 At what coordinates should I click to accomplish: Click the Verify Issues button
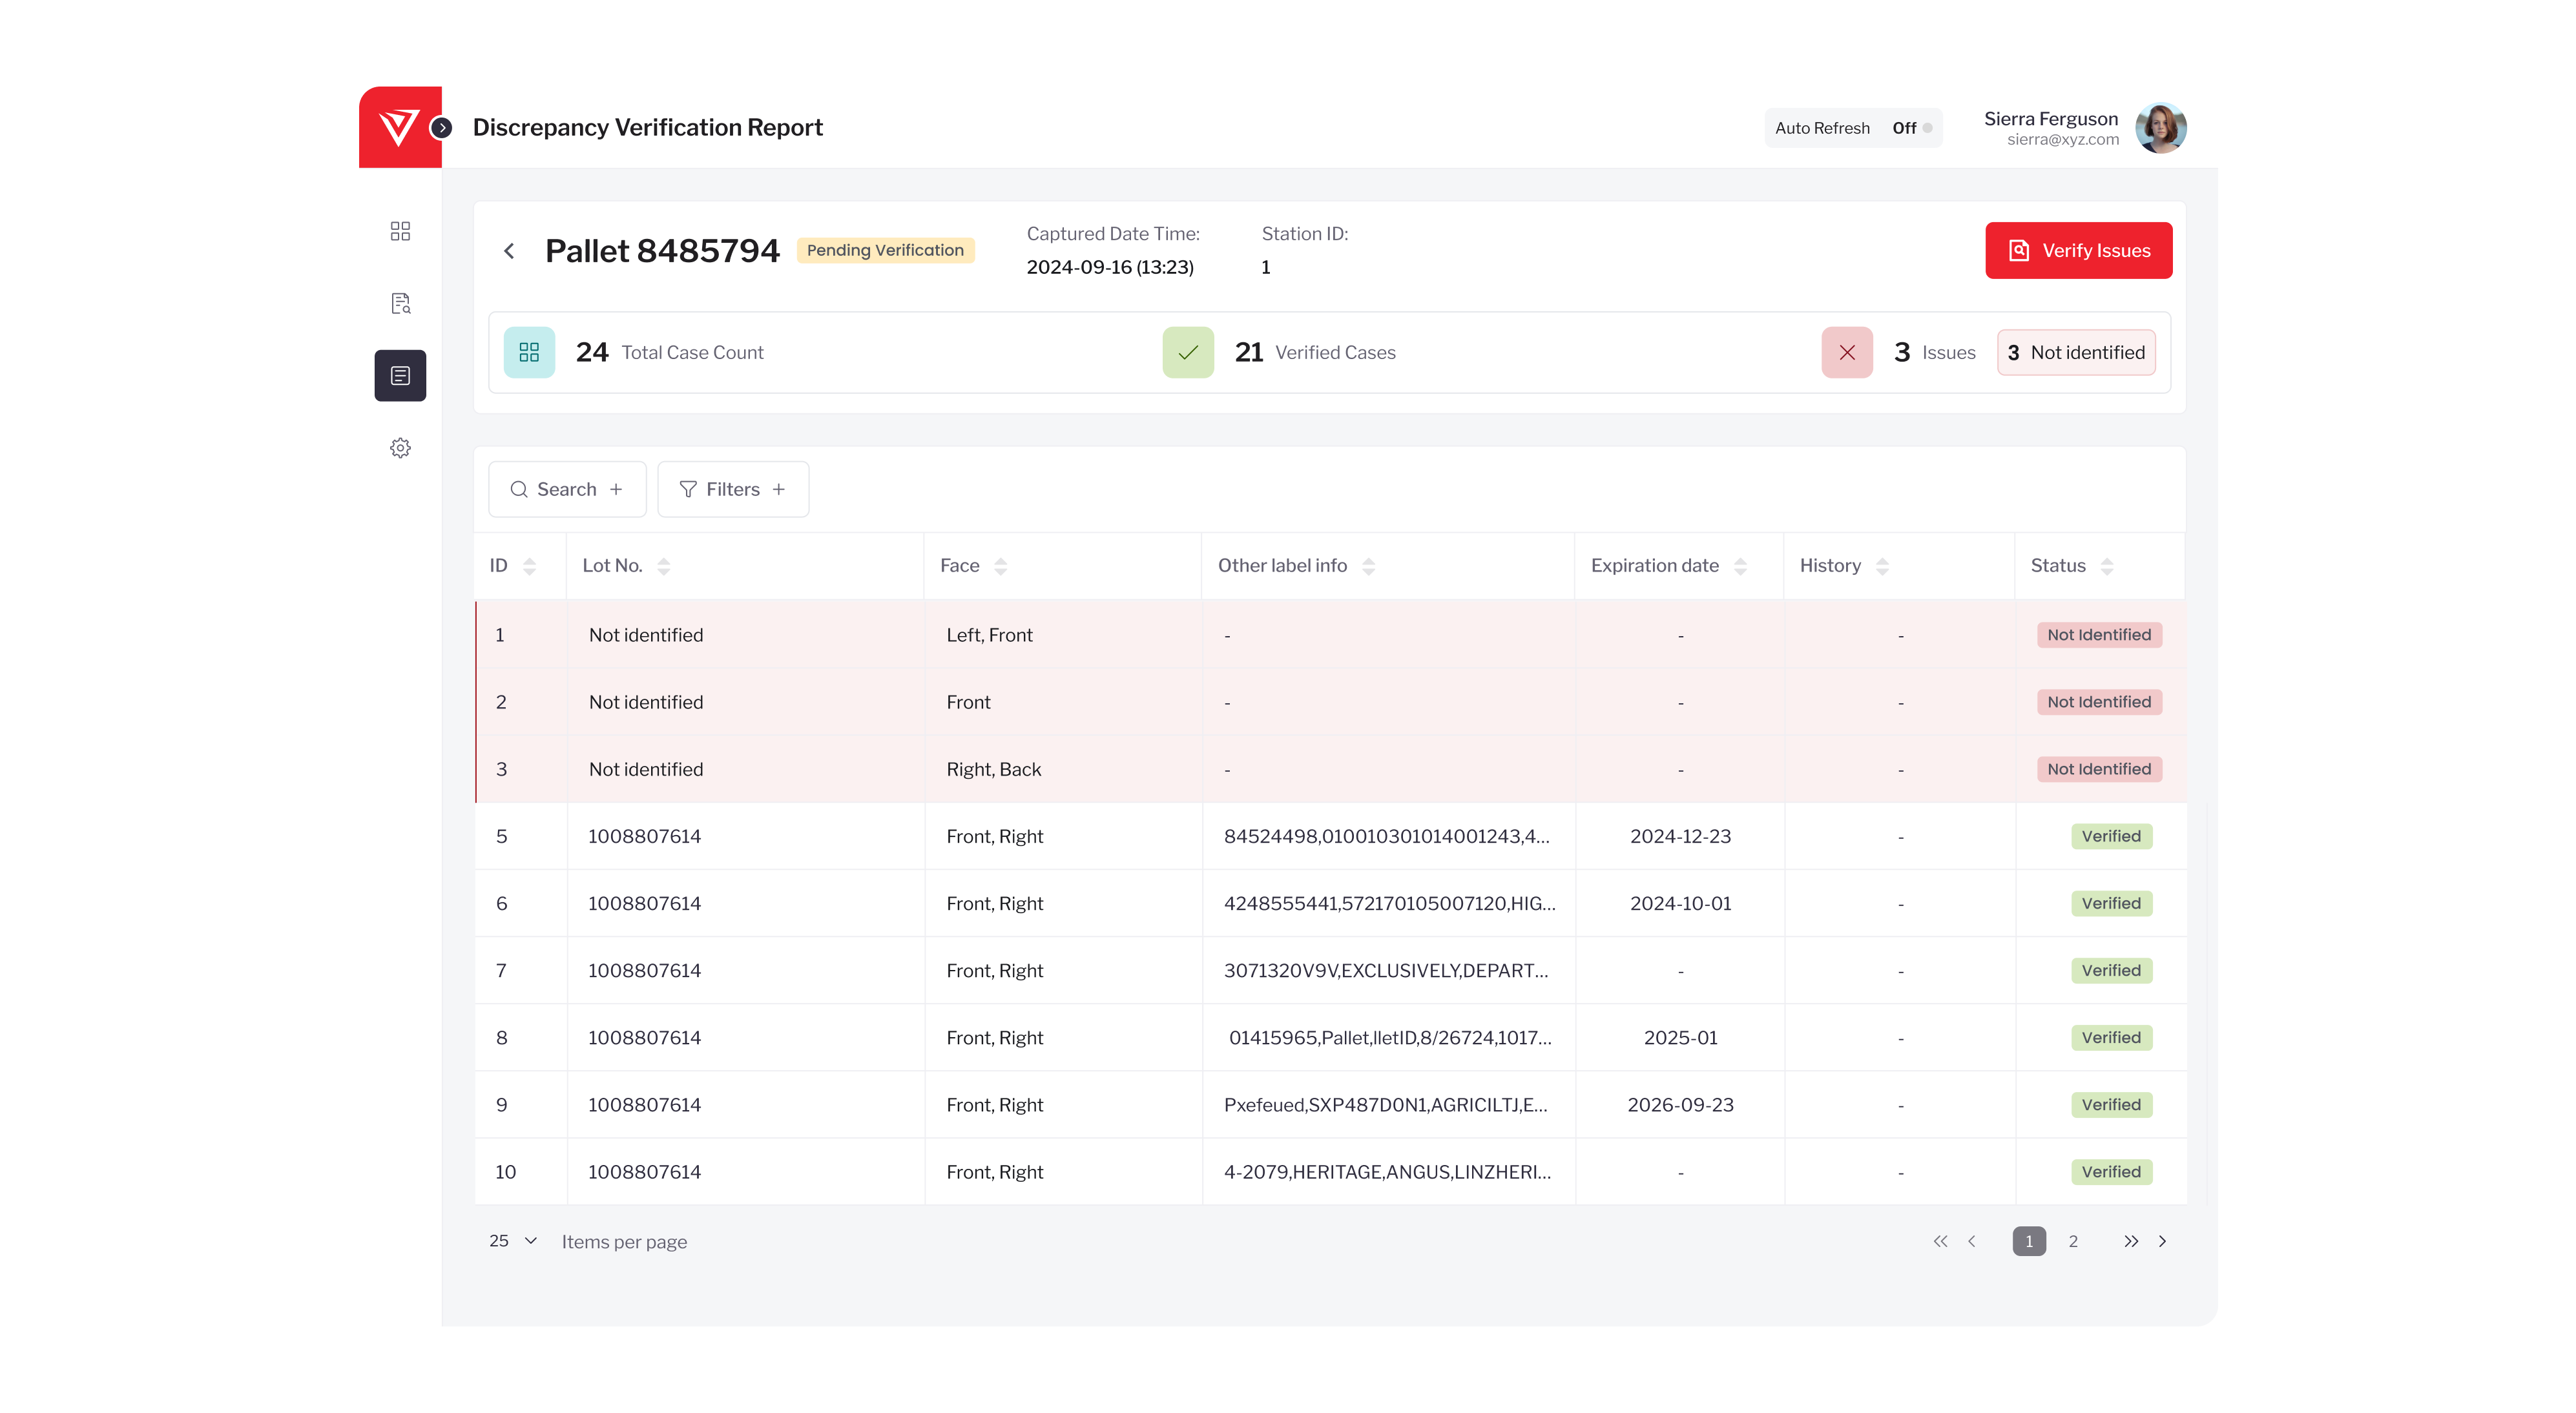pyautogui.click(x=2078, y=250)
